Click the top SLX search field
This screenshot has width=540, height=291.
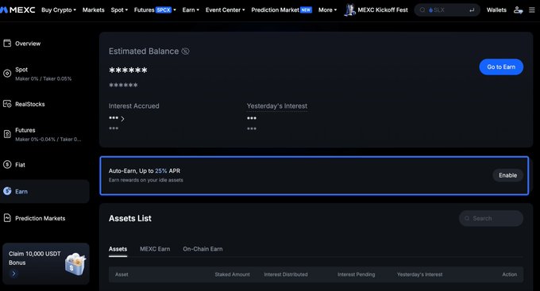[x=447, y=10]
